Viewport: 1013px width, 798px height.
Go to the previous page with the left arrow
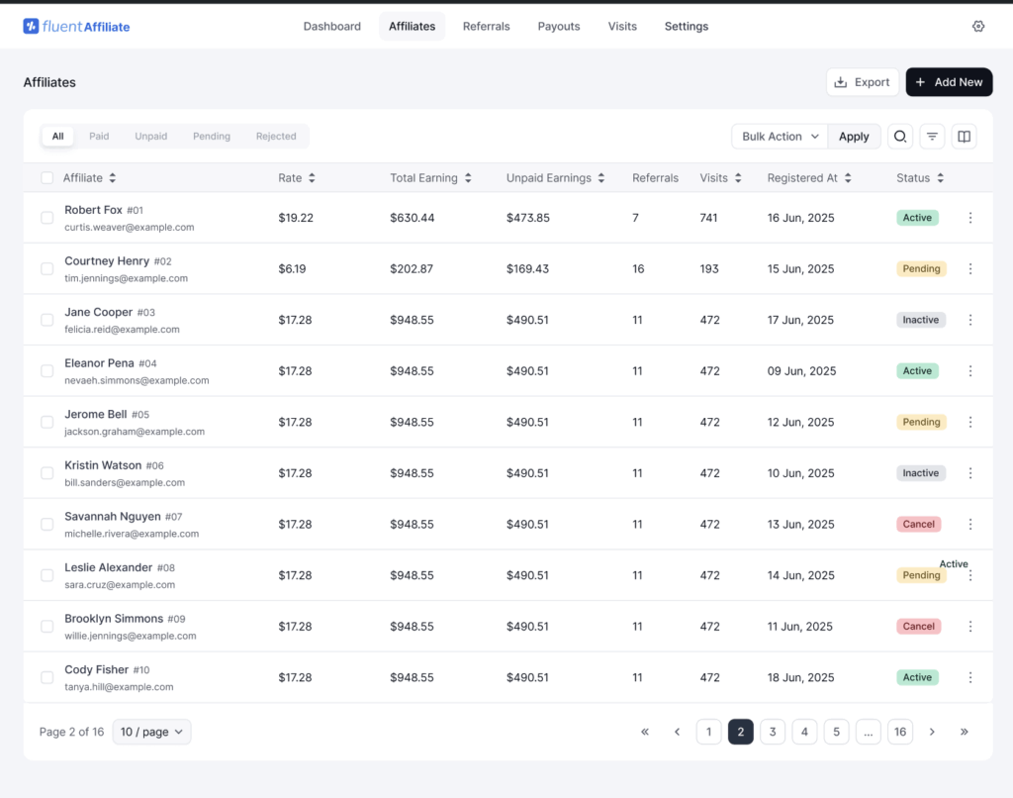(677, 732)
